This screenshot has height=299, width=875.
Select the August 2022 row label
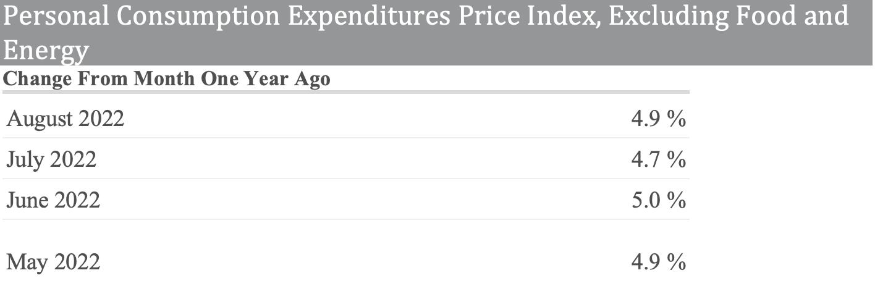(66, 118)
